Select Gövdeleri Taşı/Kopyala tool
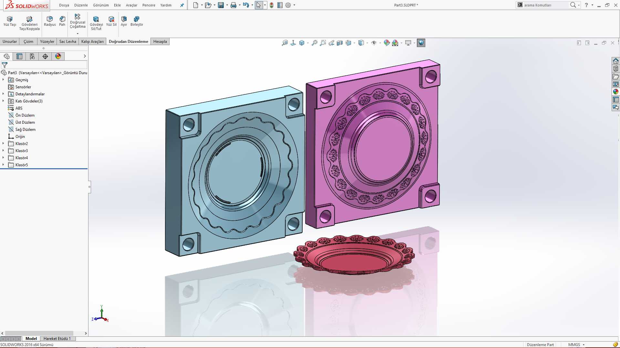Screen dimensions: 620x348 tap(29, 23)
